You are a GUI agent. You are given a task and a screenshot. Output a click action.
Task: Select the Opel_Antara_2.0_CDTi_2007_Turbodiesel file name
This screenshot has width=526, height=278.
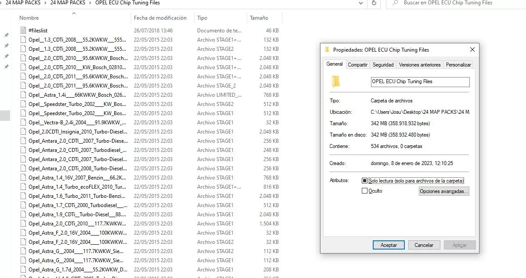(77, 150)
